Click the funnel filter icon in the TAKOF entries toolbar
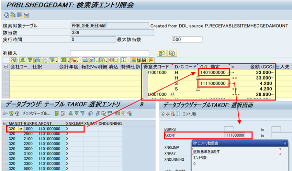 pyautogui.click(x=82, y=114)
